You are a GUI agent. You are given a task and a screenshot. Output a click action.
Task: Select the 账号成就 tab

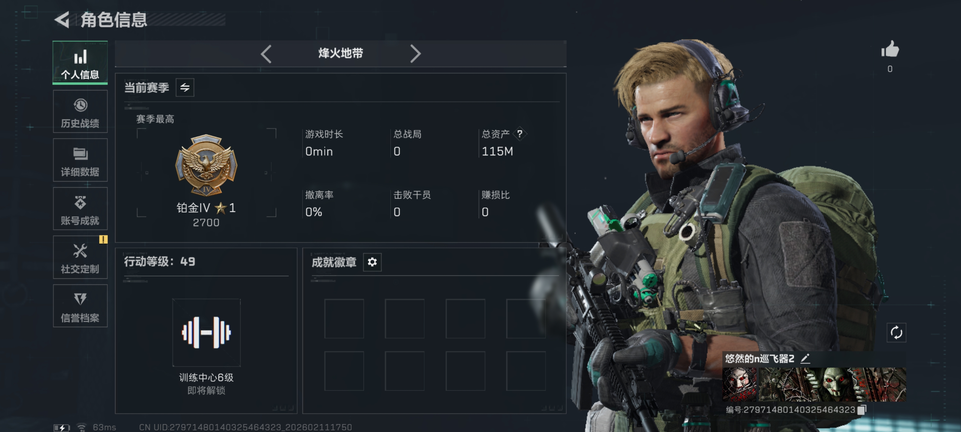[x=80, y=209]
